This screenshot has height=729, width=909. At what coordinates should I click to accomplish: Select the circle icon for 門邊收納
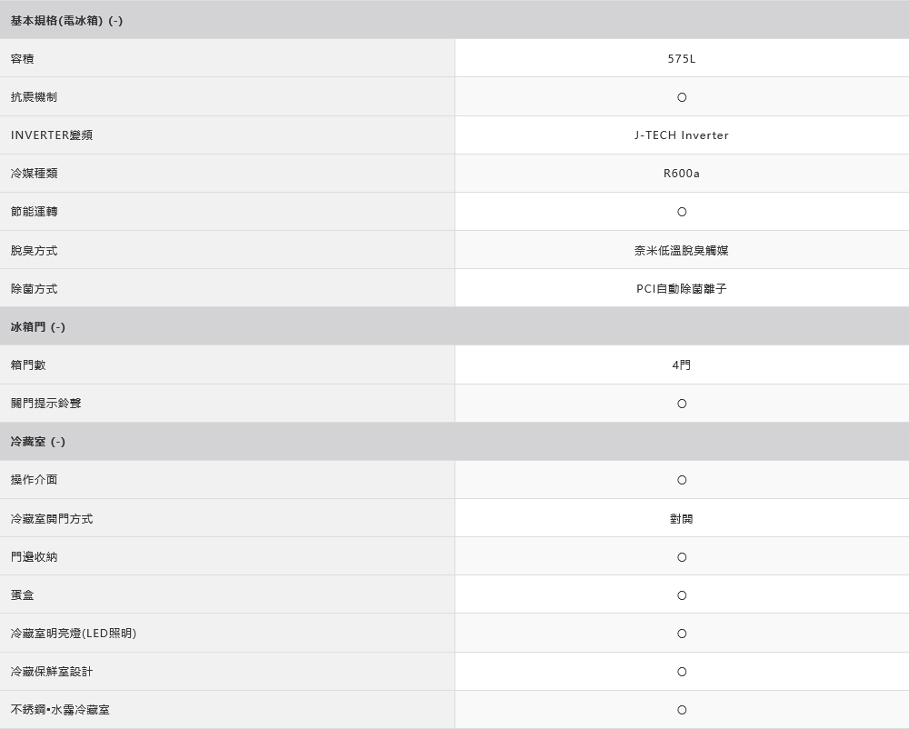pos(682,557)
